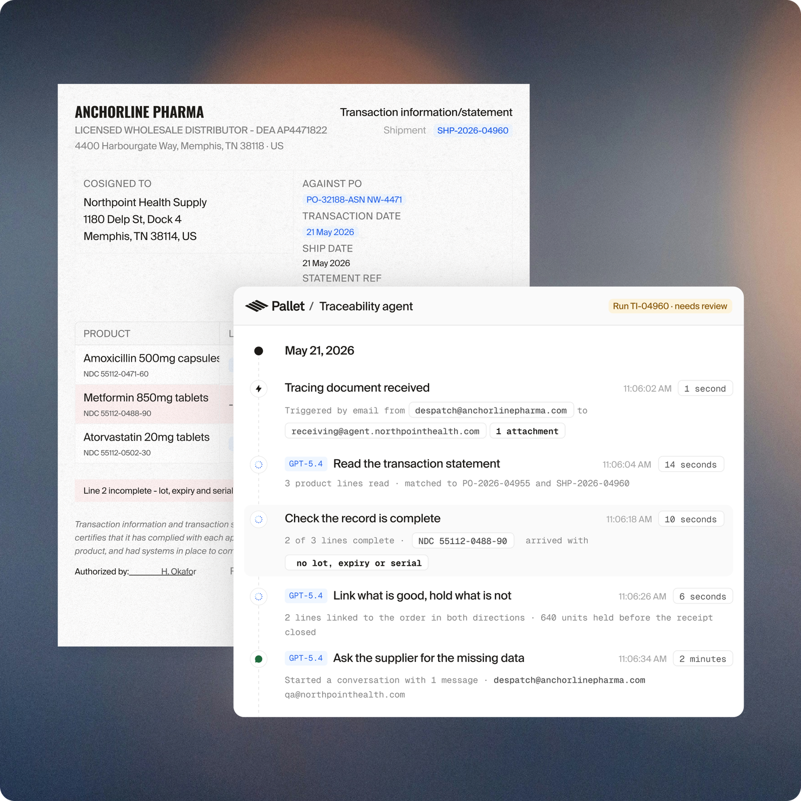Screen dimensions: 801x801
Task: Click 'NDC 55112-0471-60' under Amoxicillin
Action: [116, 374]
